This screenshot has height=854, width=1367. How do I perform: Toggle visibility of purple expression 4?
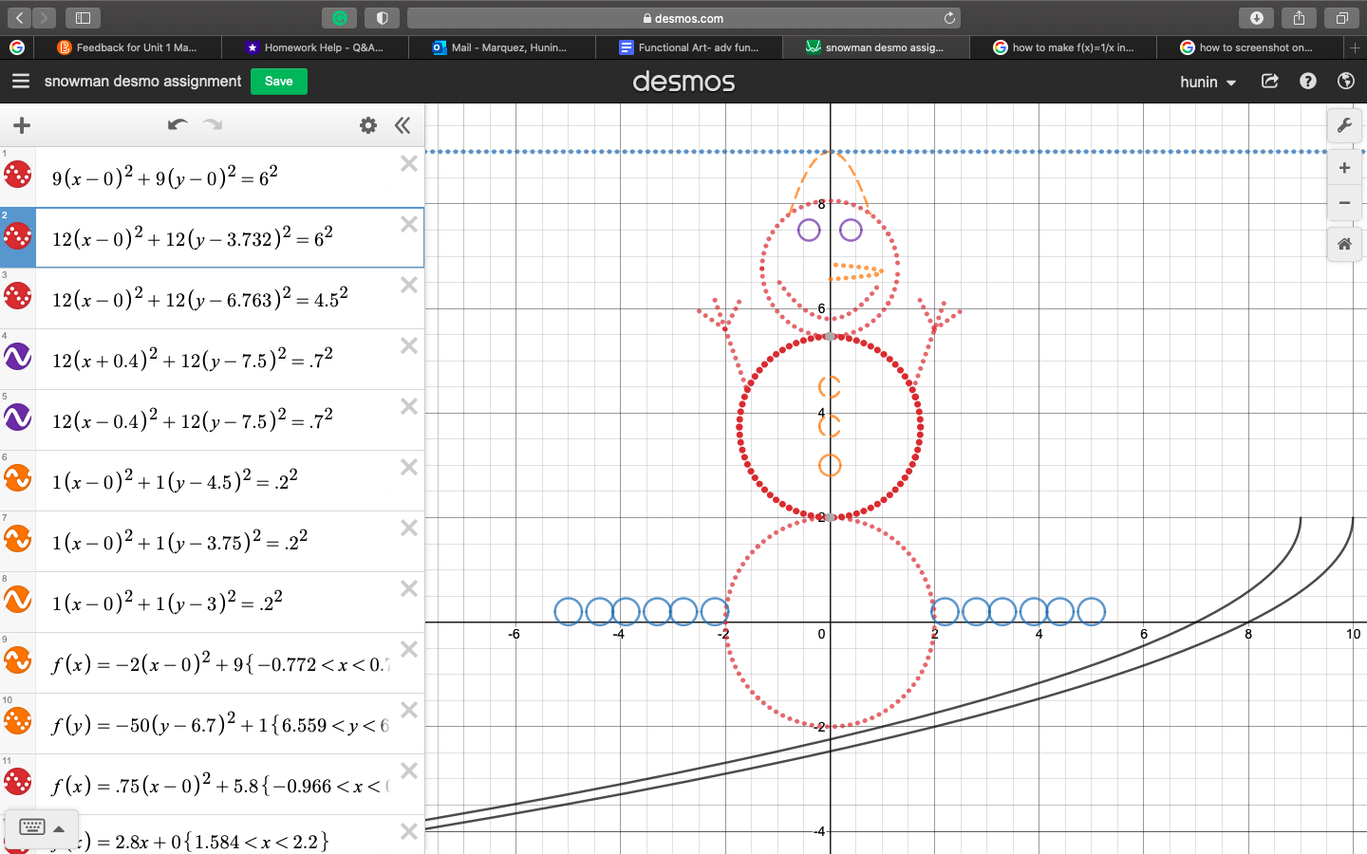(x=18, y=357)
